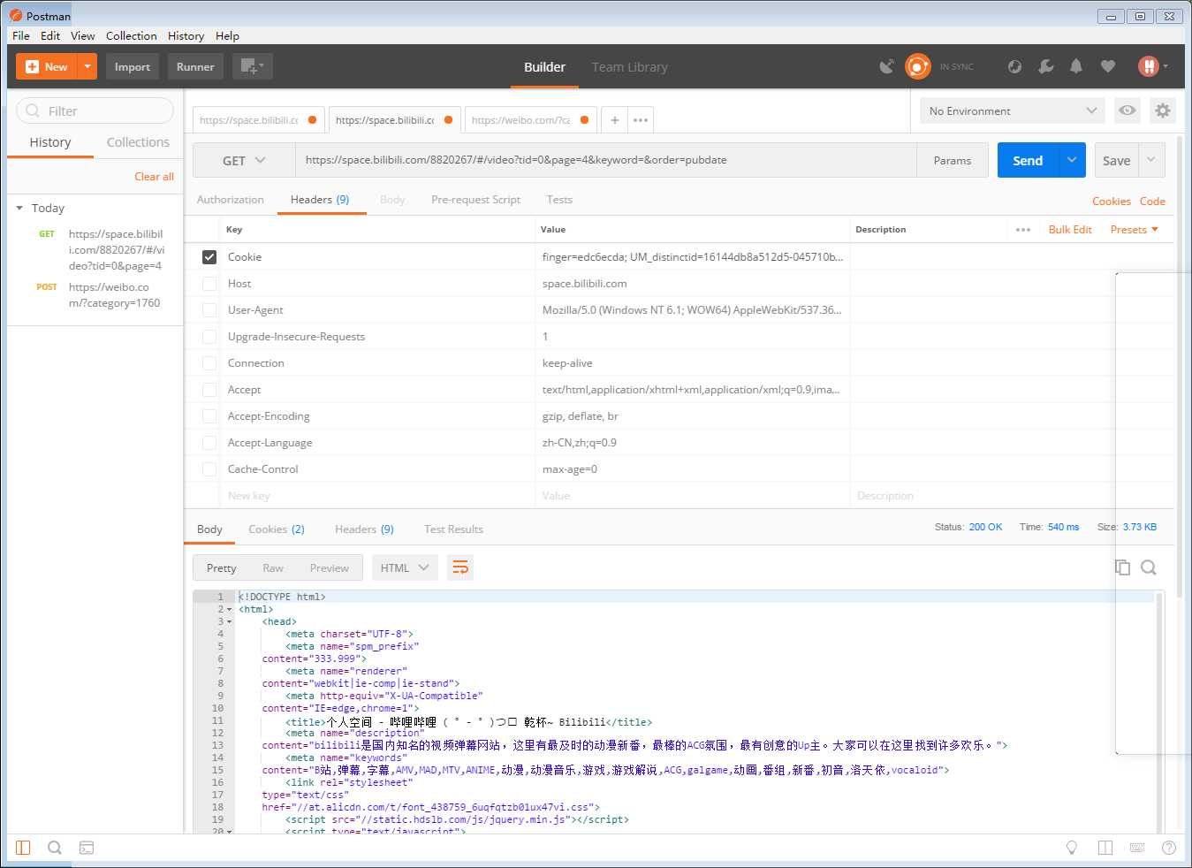Collapse the Today history group
1192x868 pixels.
click(19, 209)
